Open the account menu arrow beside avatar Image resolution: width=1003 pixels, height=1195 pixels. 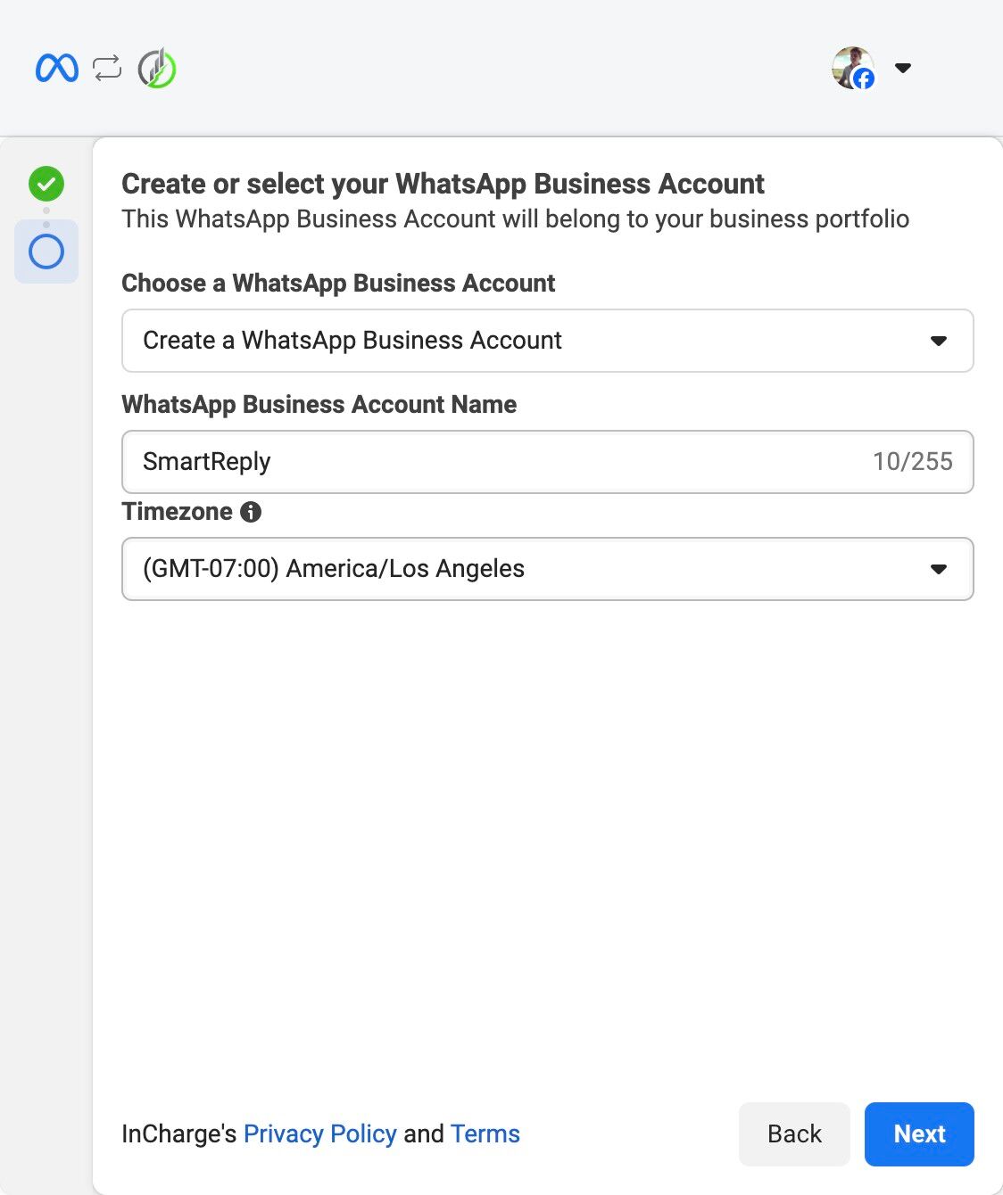pos(903,68)
